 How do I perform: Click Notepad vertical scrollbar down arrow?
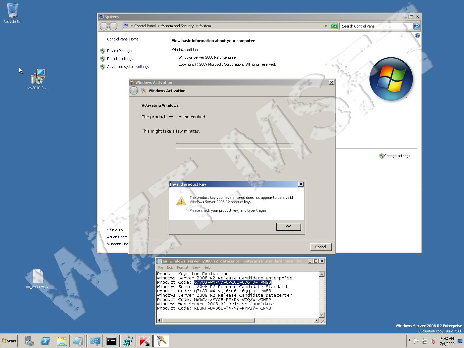click(x=321, y=315)
